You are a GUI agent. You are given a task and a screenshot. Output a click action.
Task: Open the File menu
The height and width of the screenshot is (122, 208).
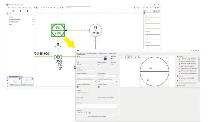pyautogui.click(x=9, y=8)
